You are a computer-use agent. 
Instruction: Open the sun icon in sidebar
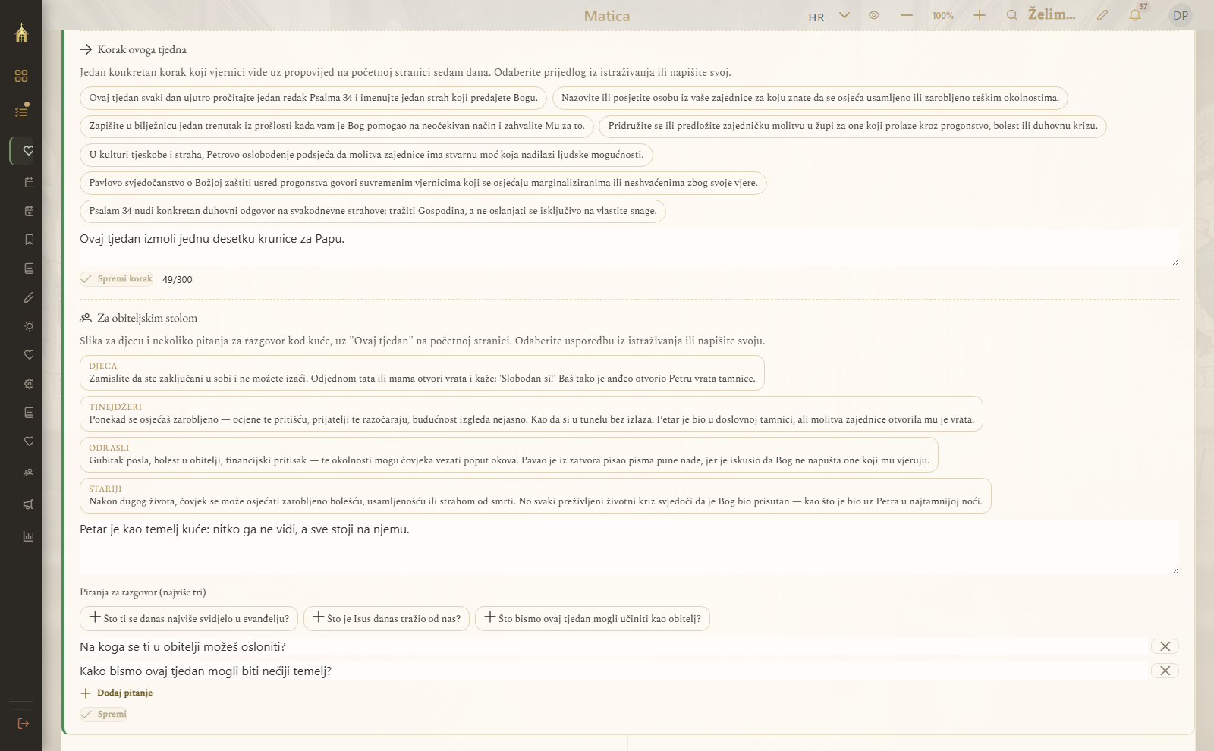coord(29,326)
